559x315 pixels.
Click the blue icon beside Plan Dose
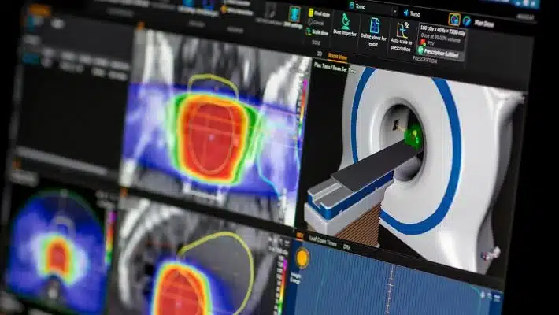[467, 21]
